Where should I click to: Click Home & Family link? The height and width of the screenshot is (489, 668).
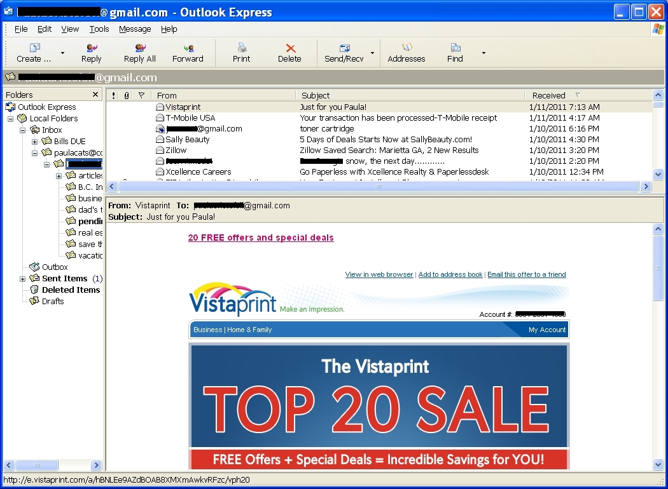(249, 330)
